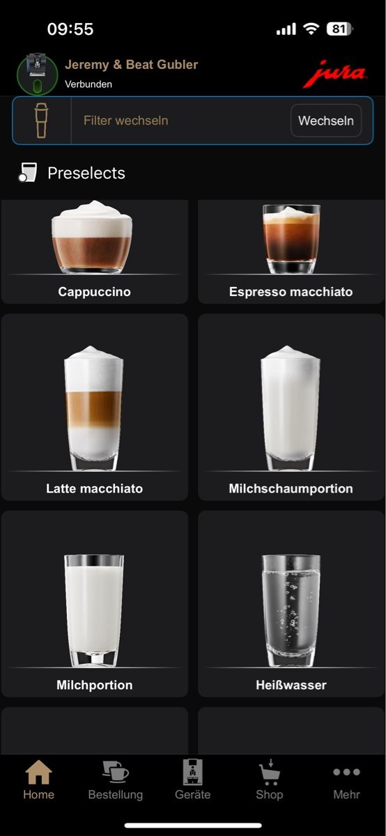Select the Heißwasser glass tile
Screen dimensions: 386x836
pyautogui.click(x=291, y=604)
